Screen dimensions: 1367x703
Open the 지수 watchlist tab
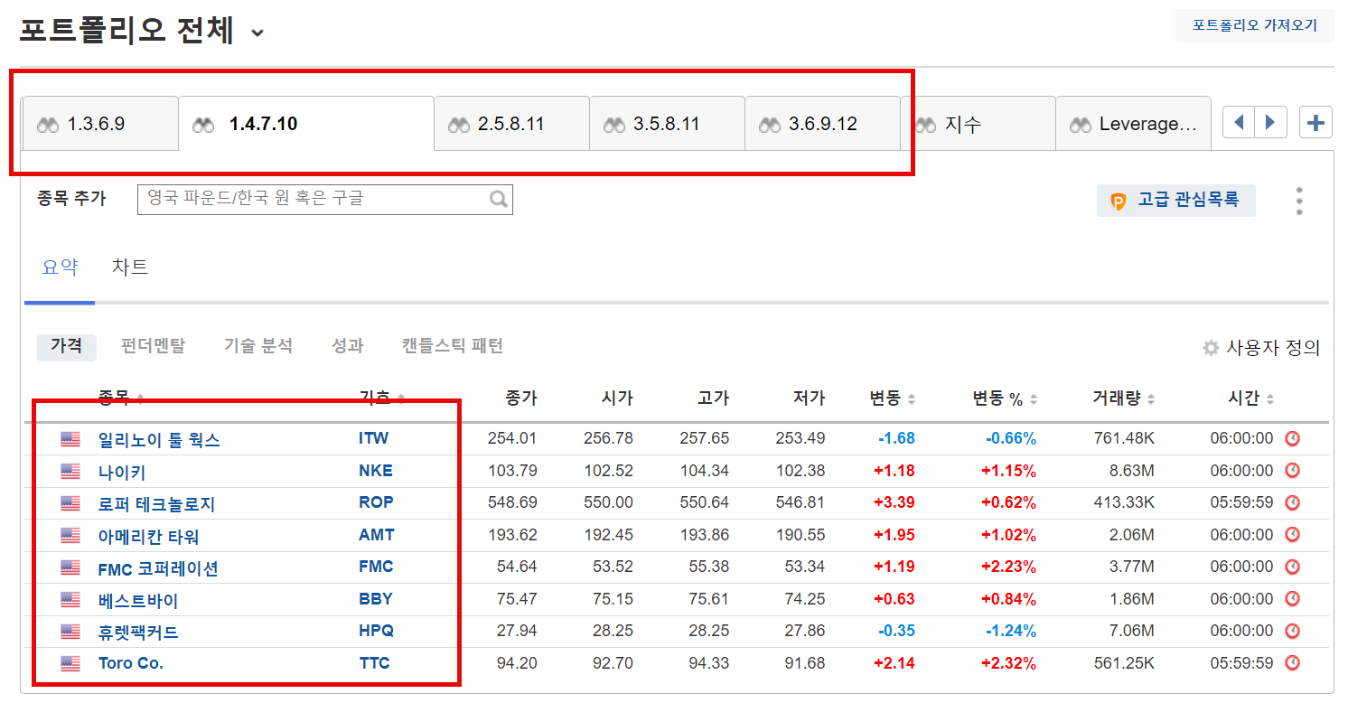978,125
